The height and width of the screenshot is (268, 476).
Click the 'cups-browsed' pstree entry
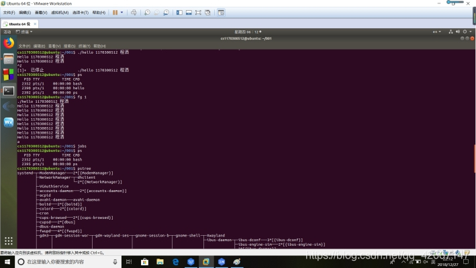point(53,218)
